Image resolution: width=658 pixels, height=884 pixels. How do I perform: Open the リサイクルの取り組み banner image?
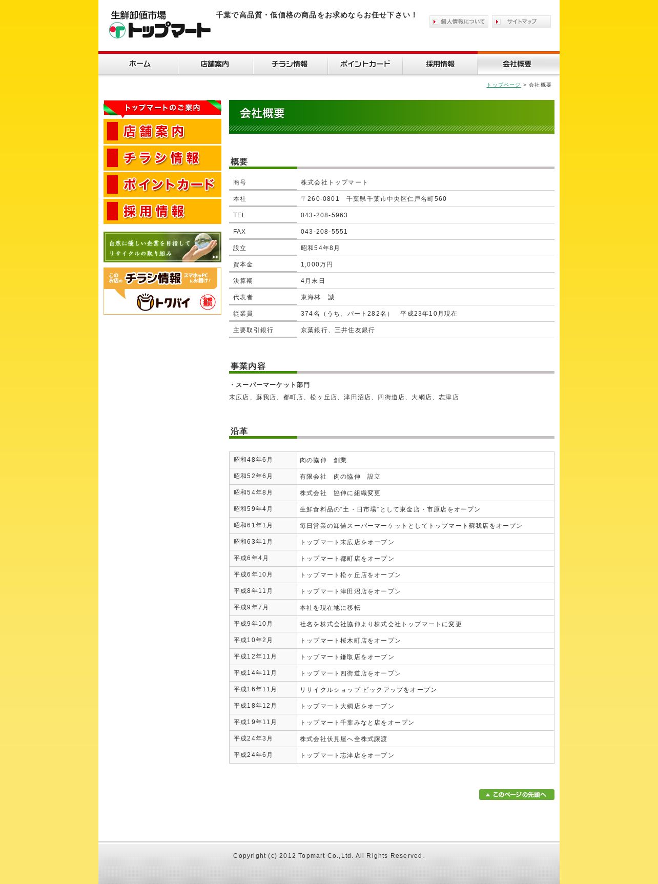[162, 247]
